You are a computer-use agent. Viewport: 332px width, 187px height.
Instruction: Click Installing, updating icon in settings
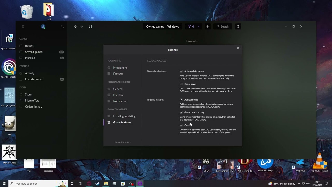(109, 116)
